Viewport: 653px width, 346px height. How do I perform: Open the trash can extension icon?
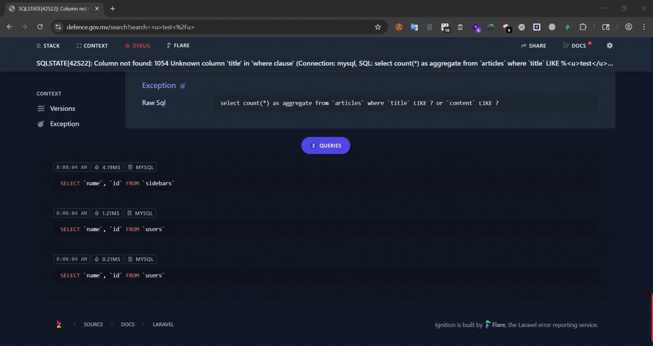coord(460,27)
